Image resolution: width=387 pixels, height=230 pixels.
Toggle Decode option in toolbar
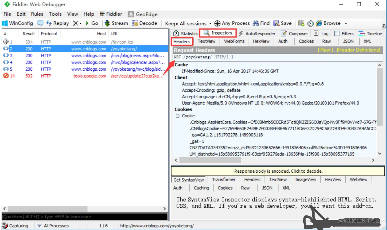click(x=145, y=23)
